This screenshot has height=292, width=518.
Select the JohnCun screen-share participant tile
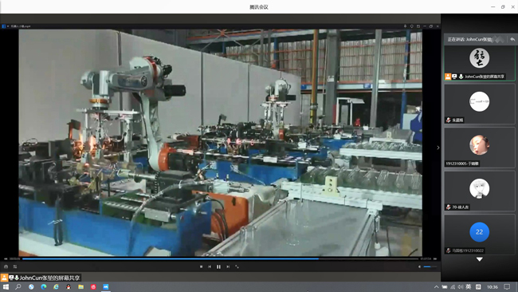coord(479,63)
